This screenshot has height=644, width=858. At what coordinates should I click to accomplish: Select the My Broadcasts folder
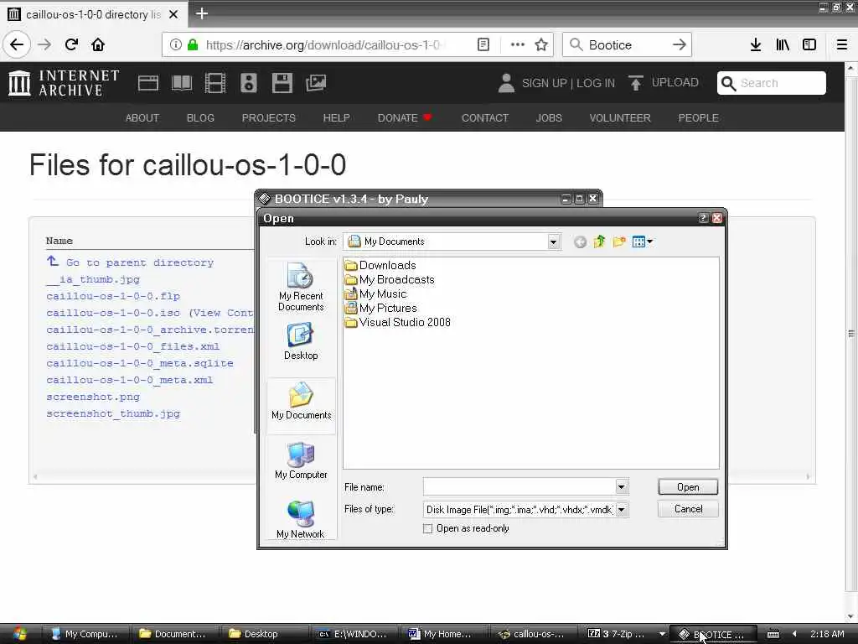point(390,280)
